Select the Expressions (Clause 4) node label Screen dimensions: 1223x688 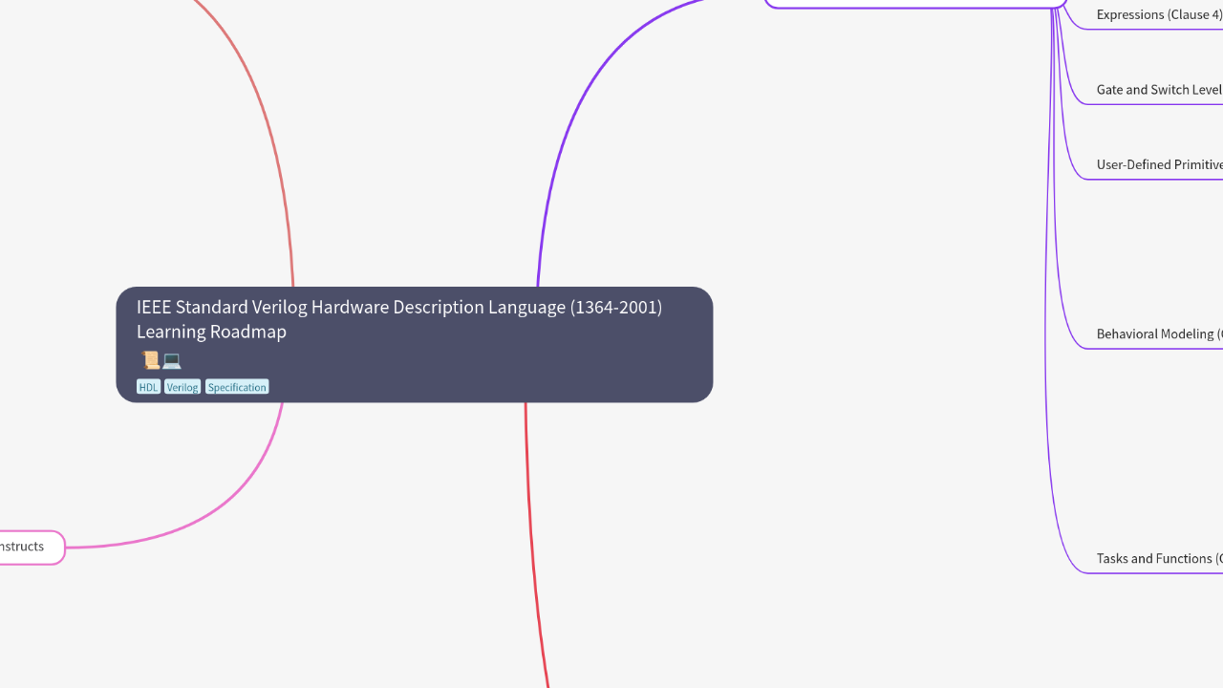[1159, 14]
